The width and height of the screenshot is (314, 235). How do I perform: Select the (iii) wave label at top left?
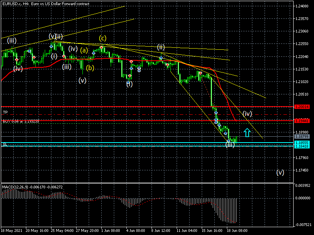(11, 40)
